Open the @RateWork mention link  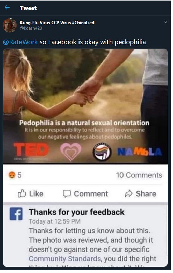click(20, 42)
